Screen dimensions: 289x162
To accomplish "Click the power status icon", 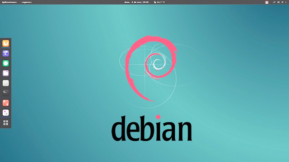I will coord(282,2).
